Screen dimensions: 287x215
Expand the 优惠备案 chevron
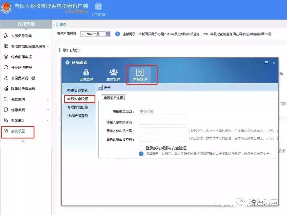pyautogui.click(x=48, y=110)
